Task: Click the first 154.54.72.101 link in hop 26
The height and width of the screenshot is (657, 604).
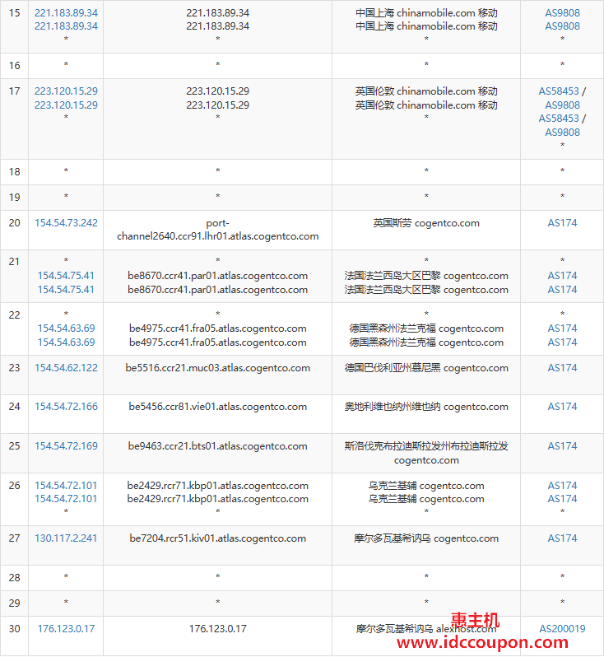Action: click(x=66, y=485)
